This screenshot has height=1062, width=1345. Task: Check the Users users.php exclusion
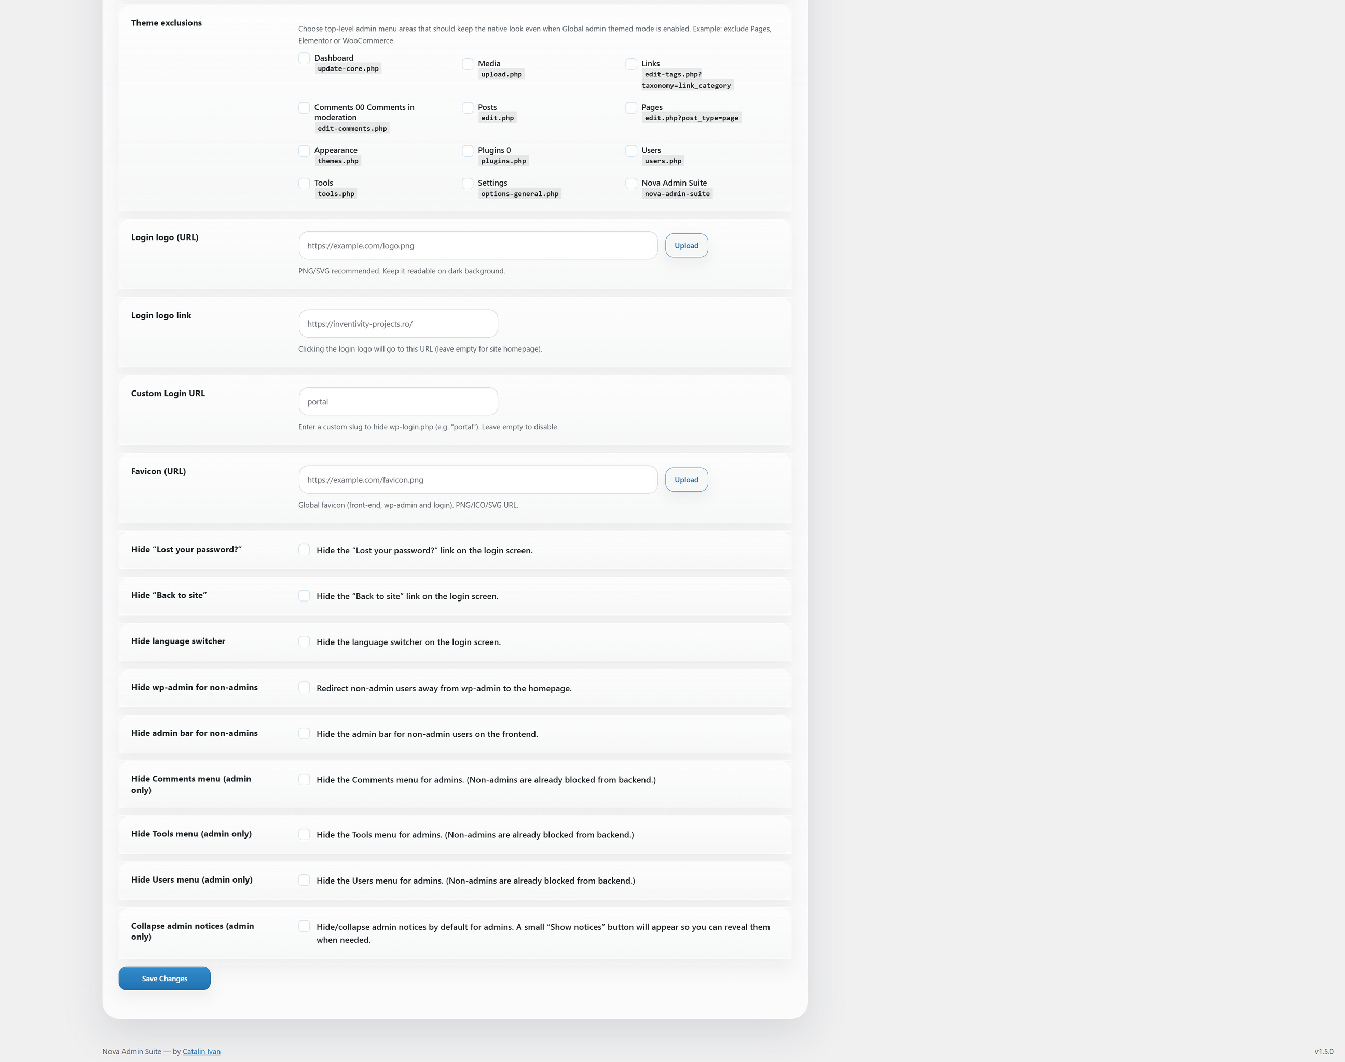[632, 150]
